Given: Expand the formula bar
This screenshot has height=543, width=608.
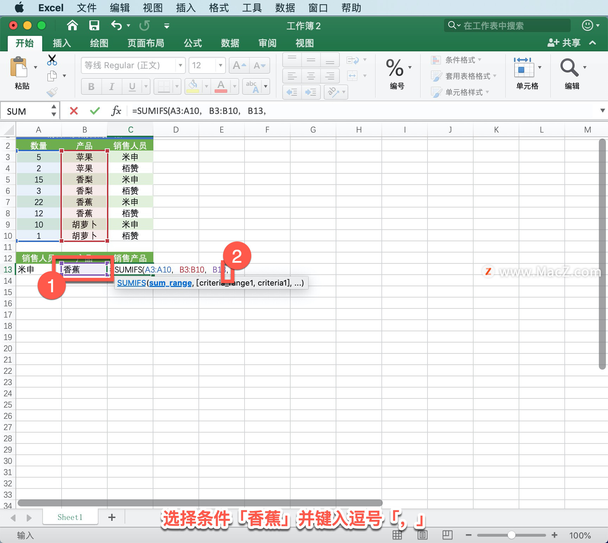Looking at the screenshot, I should (602, 111).
